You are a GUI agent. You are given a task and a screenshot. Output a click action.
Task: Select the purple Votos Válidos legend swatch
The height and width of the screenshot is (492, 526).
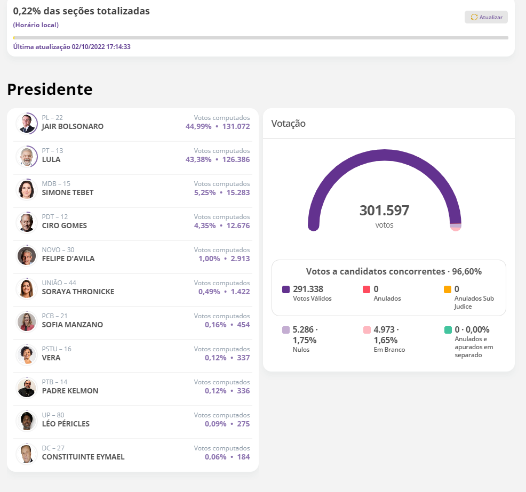286,289
